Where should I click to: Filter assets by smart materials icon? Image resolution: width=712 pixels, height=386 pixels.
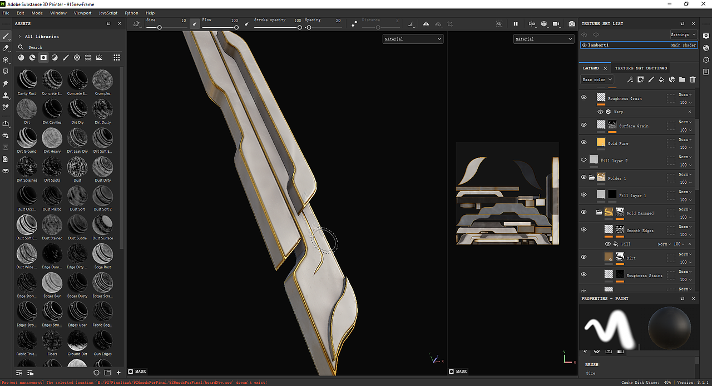coord(32,57)
